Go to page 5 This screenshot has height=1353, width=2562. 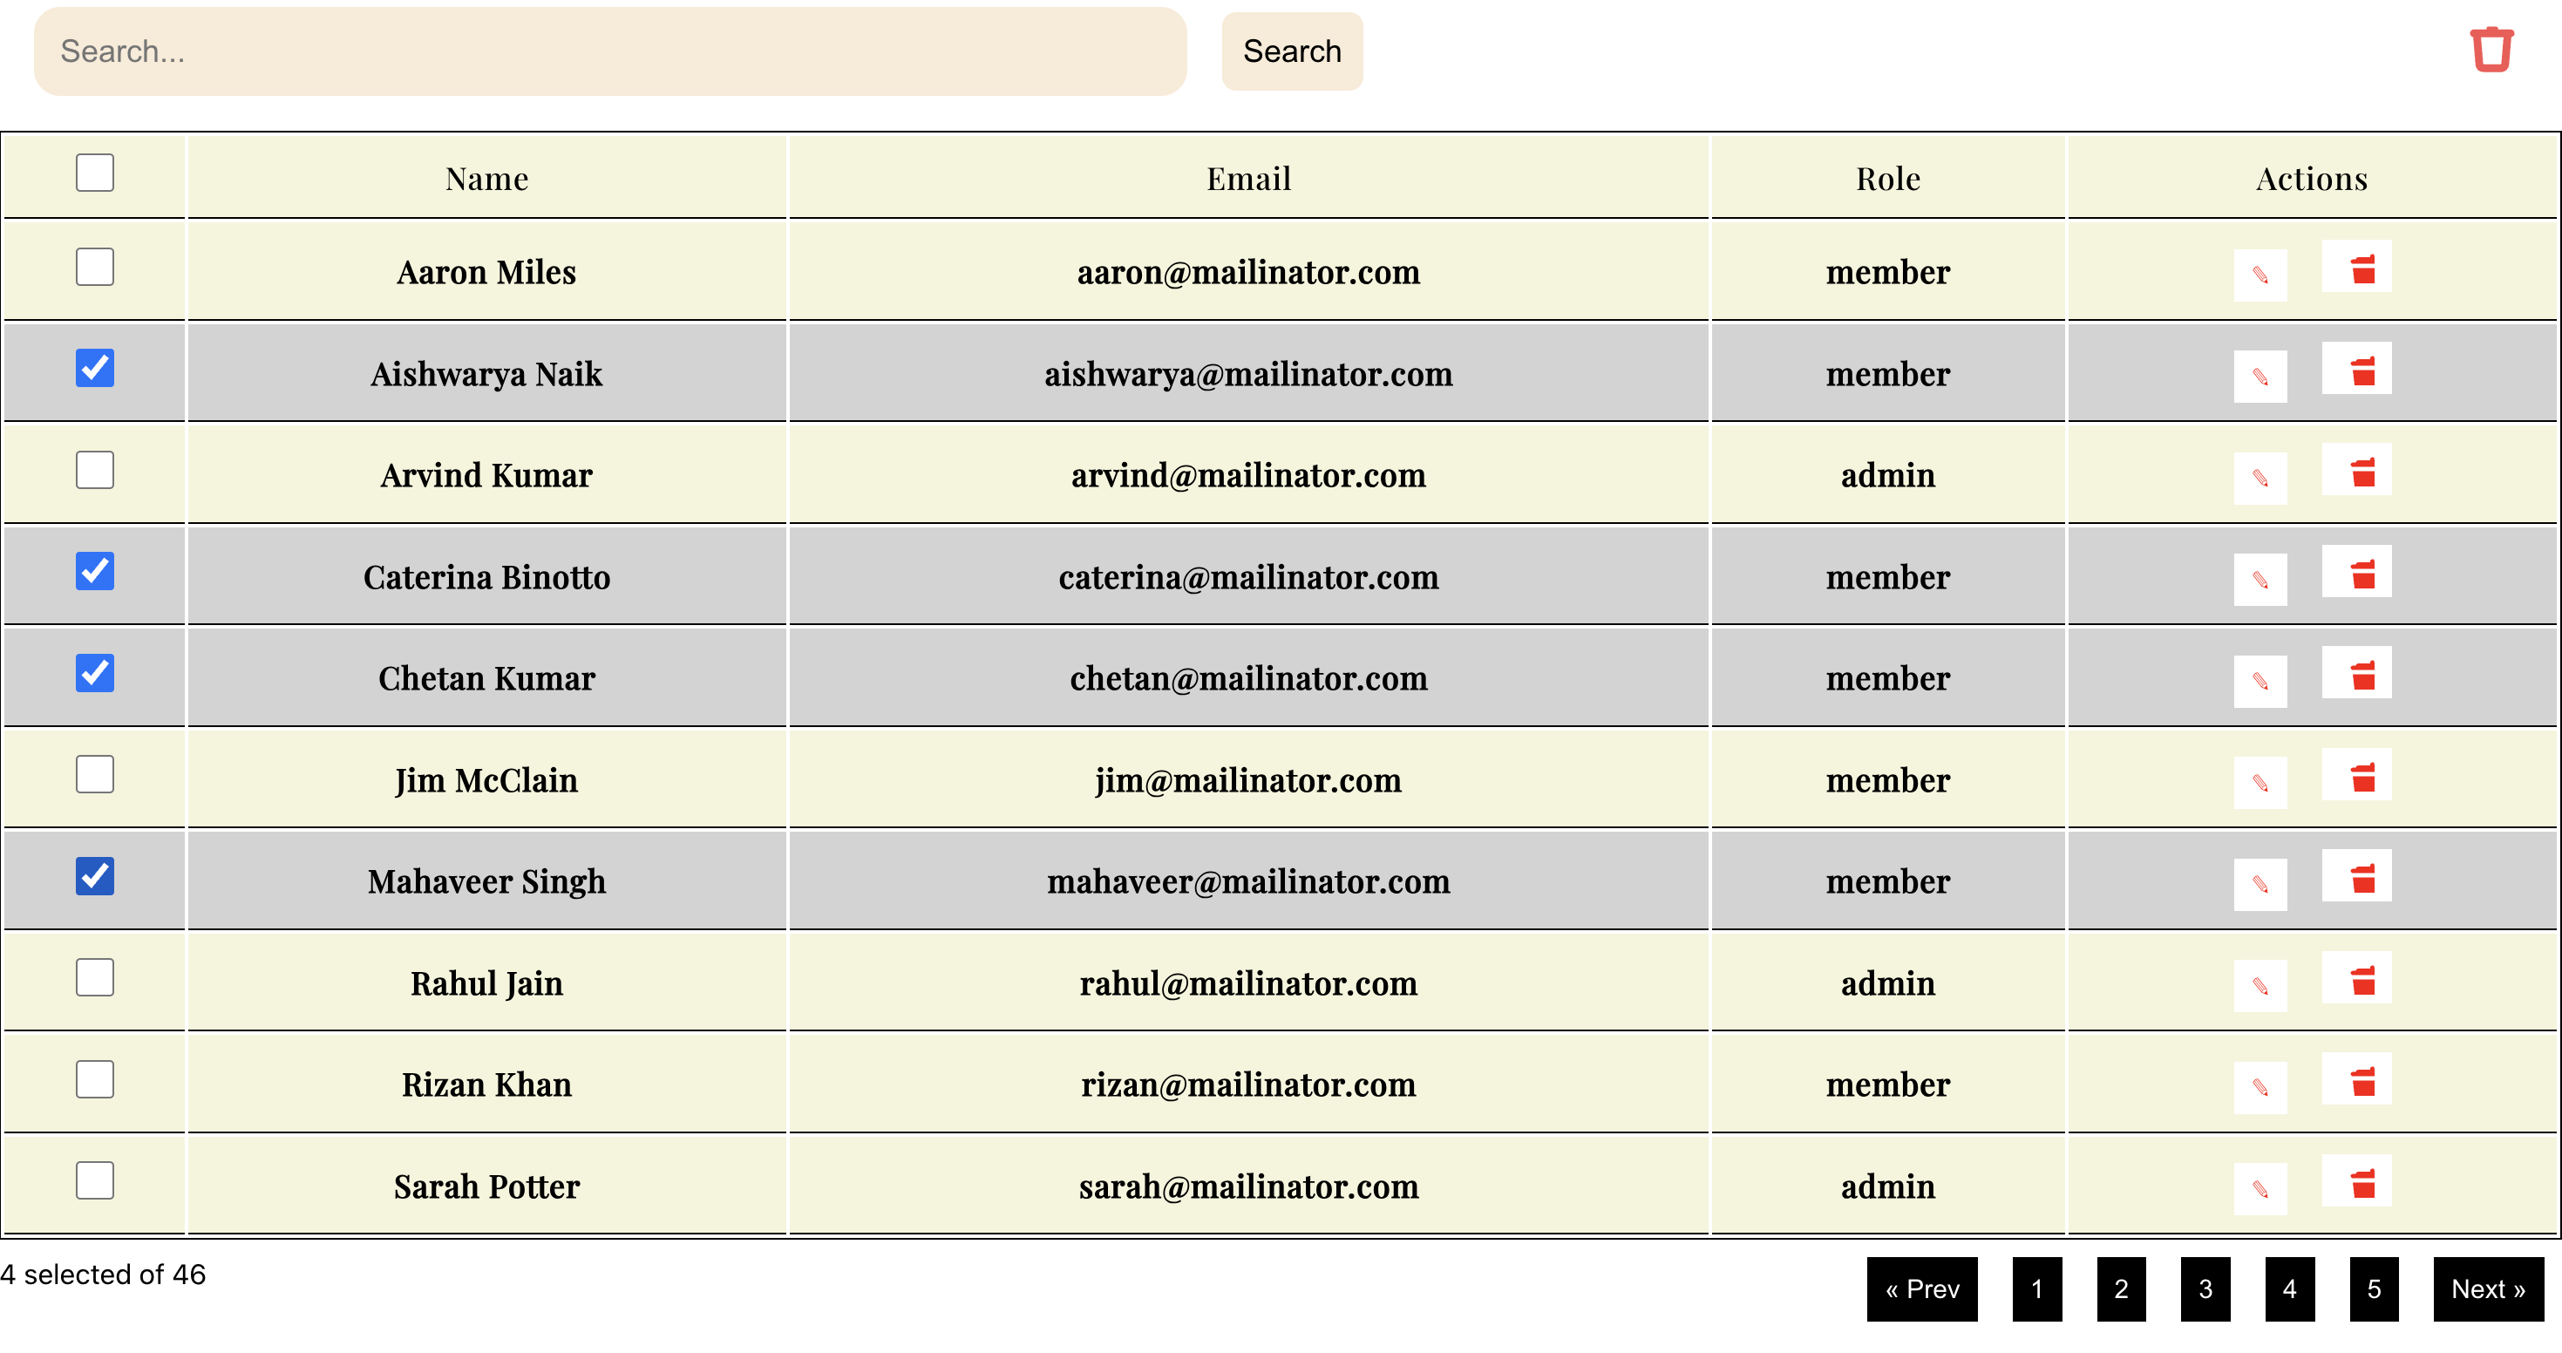tap(2373, 1288)
